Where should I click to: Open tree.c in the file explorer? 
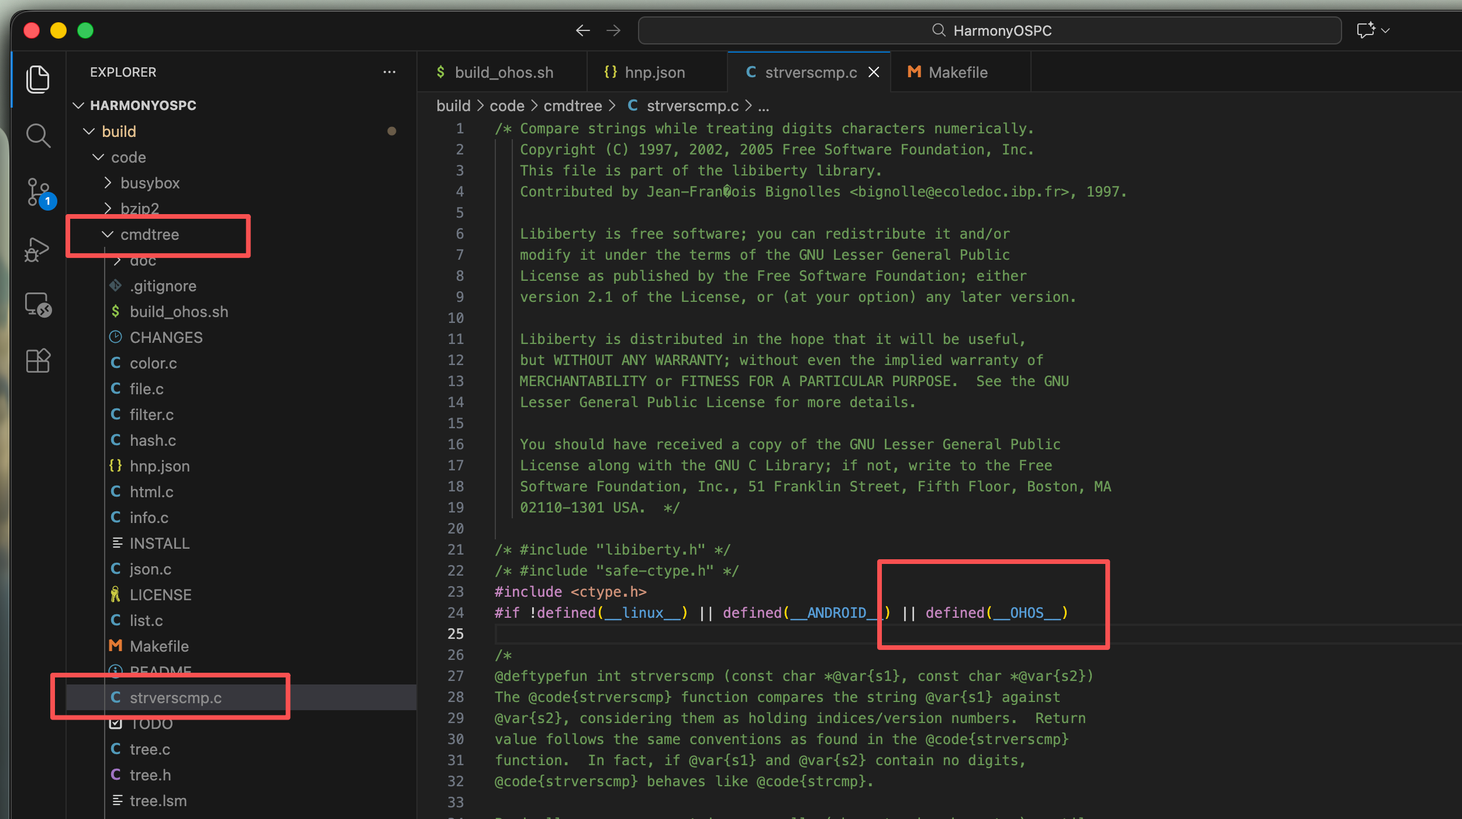150,749
